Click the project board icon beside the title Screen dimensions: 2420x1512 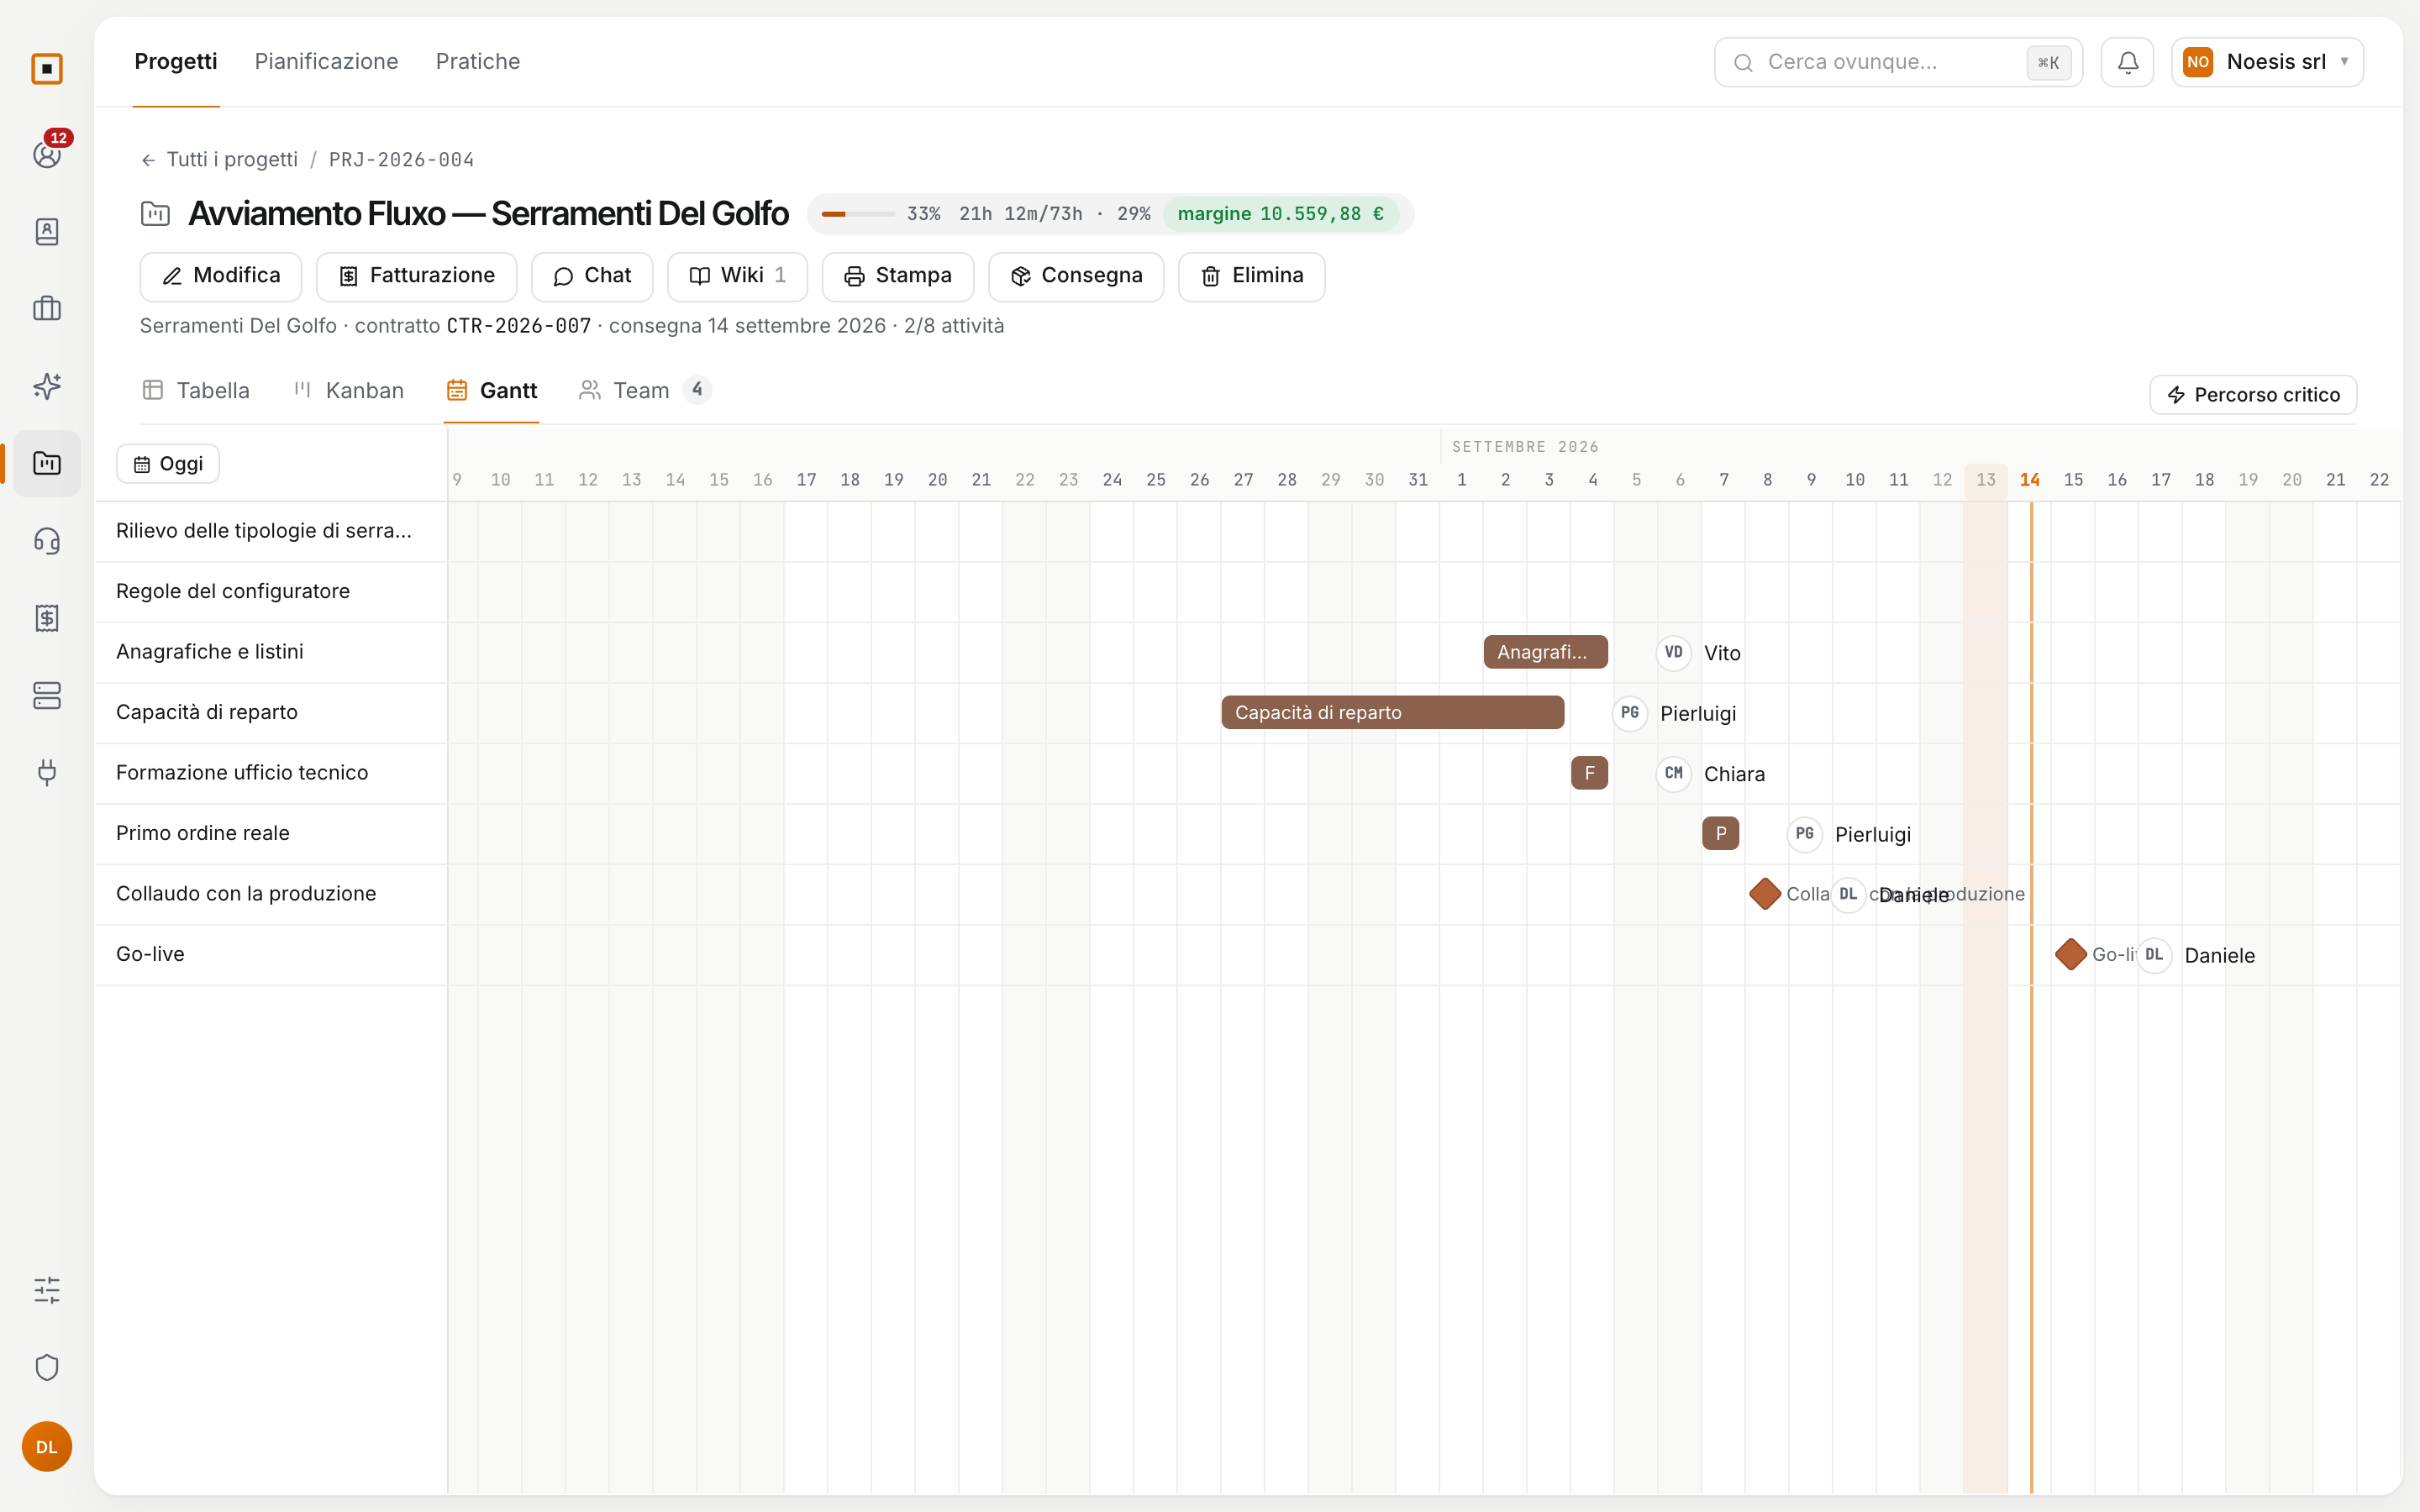(x=155, y=213)
